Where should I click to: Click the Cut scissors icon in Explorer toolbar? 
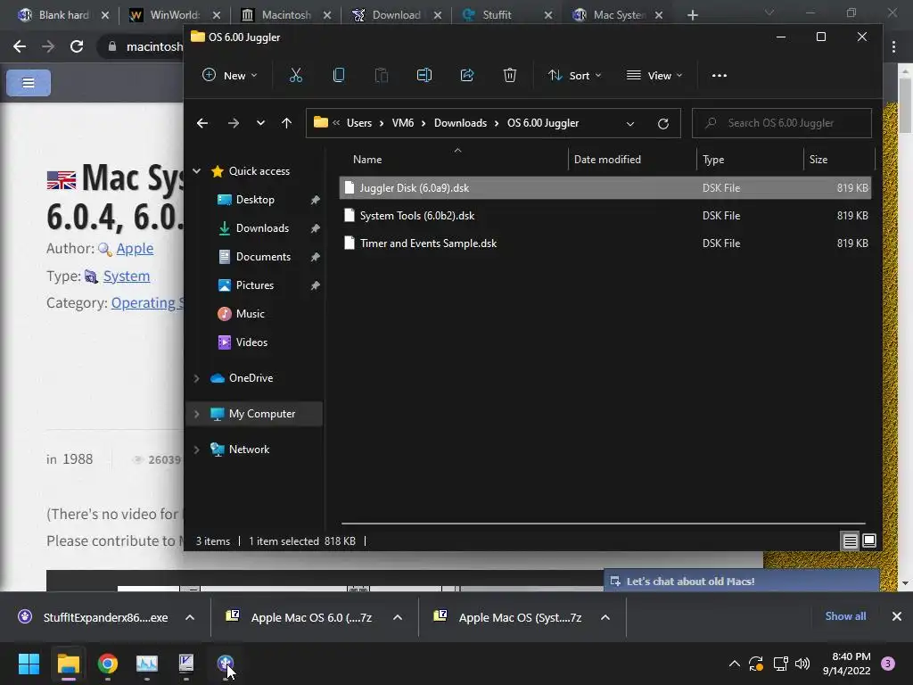tap(296, 75)
